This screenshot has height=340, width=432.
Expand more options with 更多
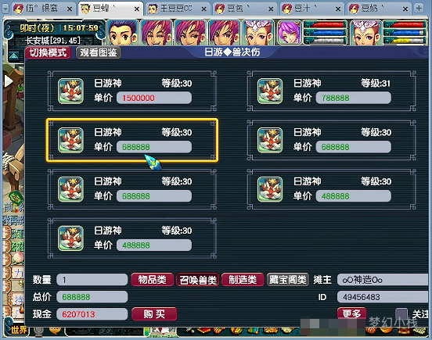[x=351, y=313]
